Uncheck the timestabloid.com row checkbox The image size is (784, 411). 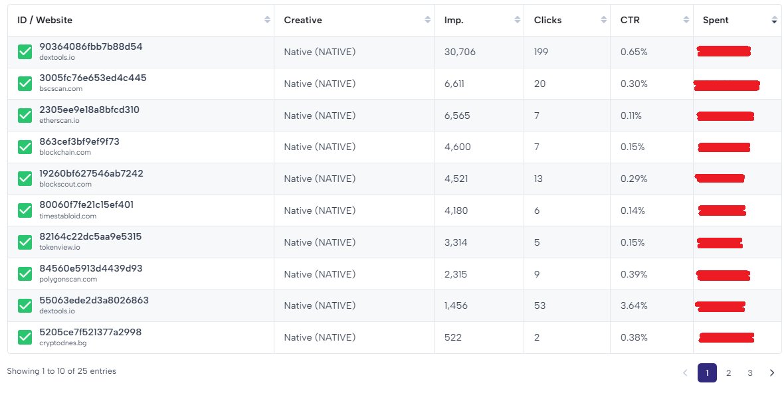[x=25, y=210]
